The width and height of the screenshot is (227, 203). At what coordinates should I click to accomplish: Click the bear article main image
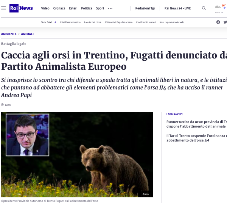pos(77,155)
